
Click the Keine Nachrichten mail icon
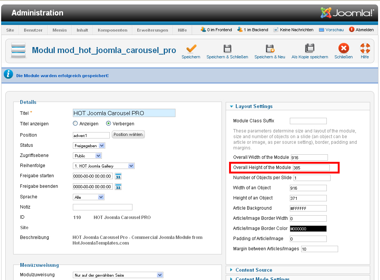click(276, 30)
